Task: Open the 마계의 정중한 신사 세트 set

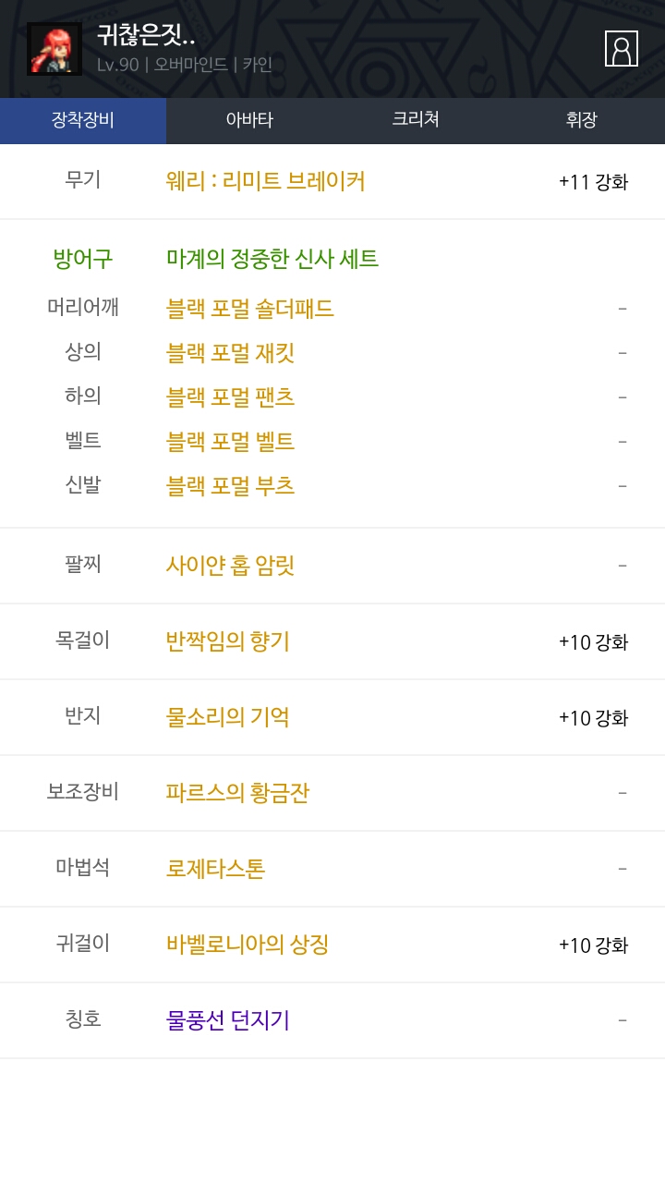Action: (272, 259)
